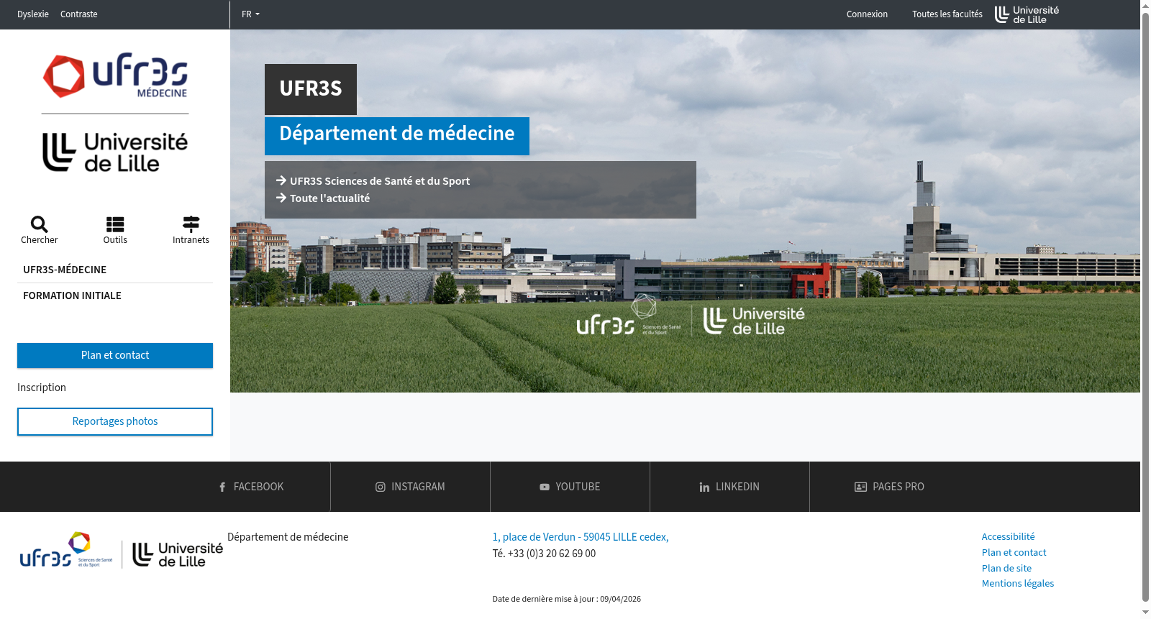Open the Chercher search icon

(x=40, y=230)
